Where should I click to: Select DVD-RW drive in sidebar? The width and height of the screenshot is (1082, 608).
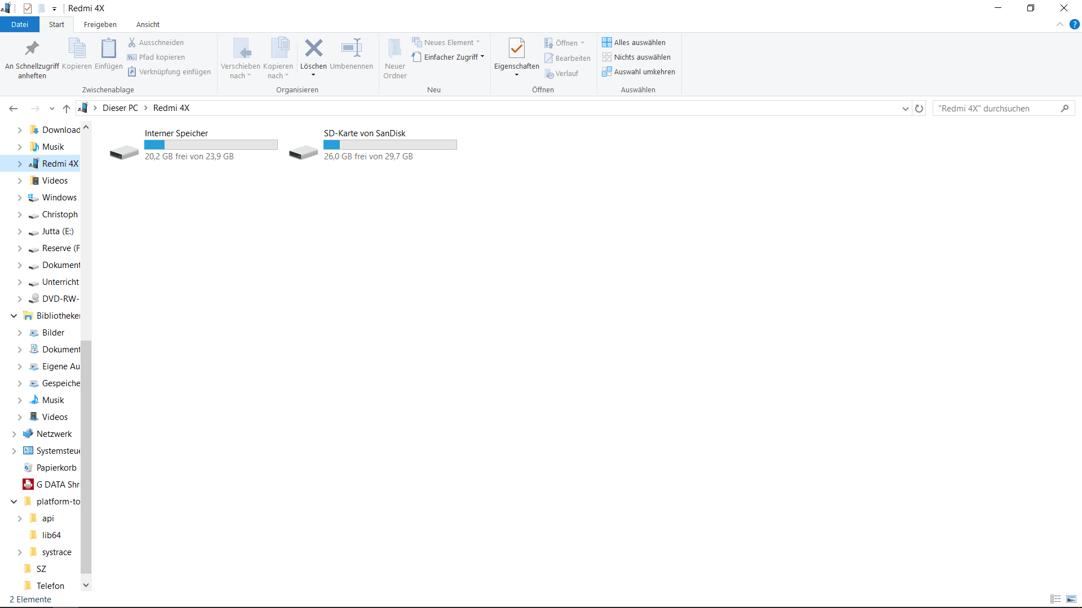point(60,299)
